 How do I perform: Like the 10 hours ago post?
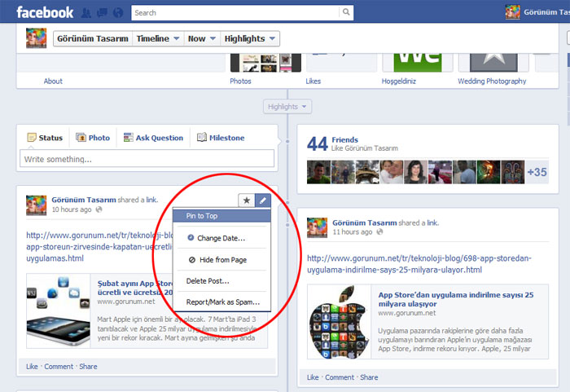(x=32, y=367)
